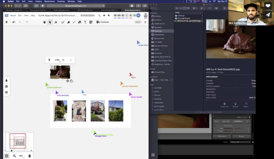Select the Eraser tool
Viewport: 274px width, 159px height.
[x=56, y=22]
